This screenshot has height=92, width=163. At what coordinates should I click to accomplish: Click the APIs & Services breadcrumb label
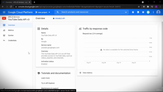(14, 17)
